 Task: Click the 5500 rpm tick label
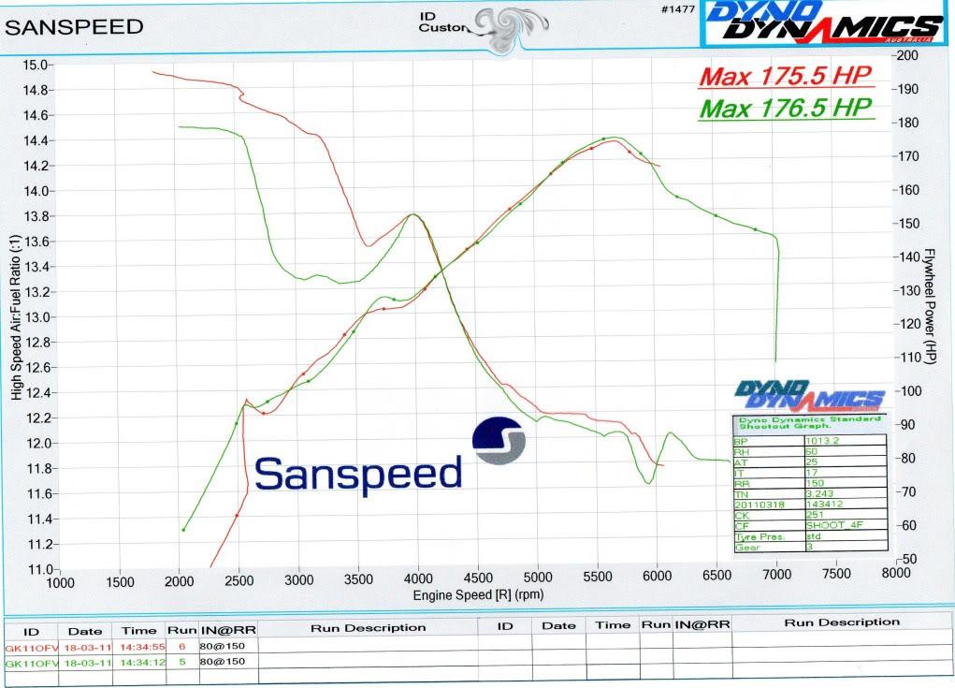(x=598, y=577)
